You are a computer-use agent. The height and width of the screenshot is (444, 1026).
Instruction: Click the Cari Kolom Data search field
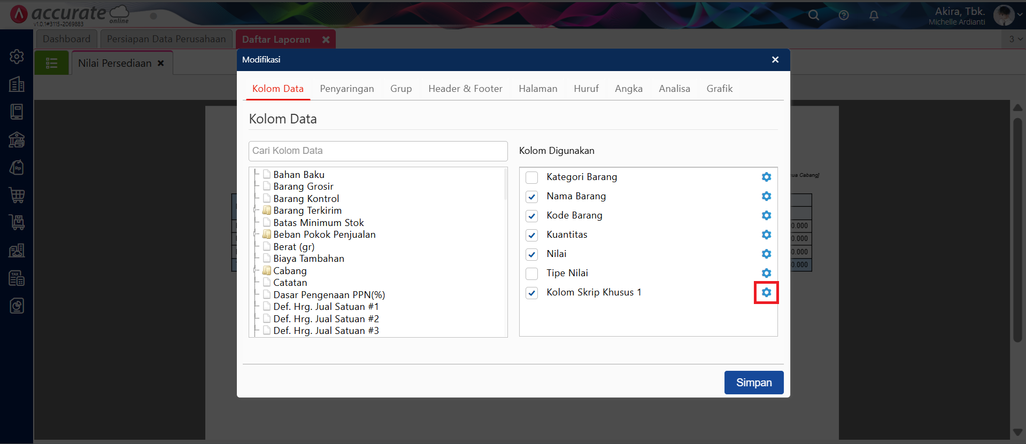click(377, 151)
